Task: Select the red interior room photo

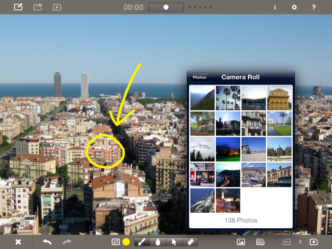Action: click(202, 175)
